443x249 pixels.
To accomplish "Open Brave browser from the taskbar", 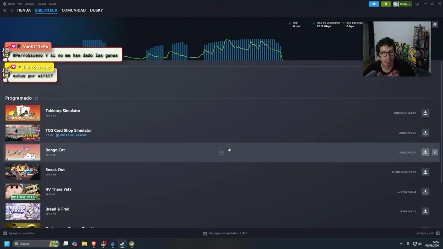I will (x=93, y=244).
